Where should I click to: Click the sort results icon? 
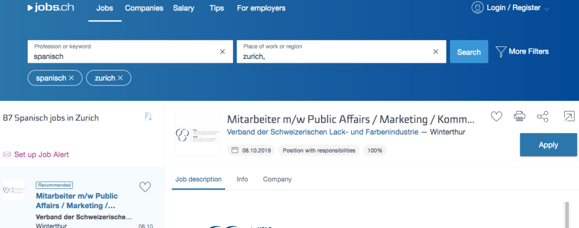(x=148, y=117)
